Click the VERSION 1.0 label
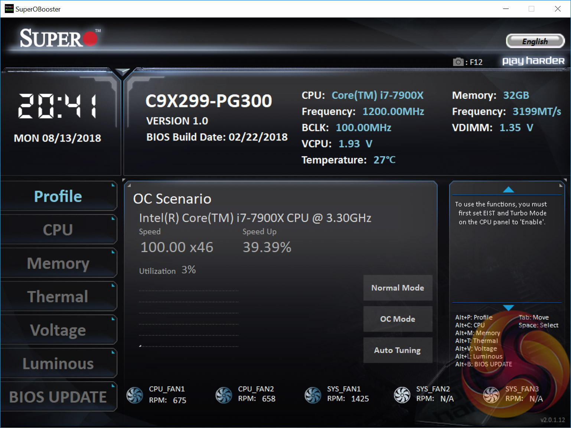 pos(177,121)
